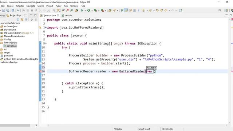Click the Open Type package icon
The image size is (233, 131).
pos(110,11)
